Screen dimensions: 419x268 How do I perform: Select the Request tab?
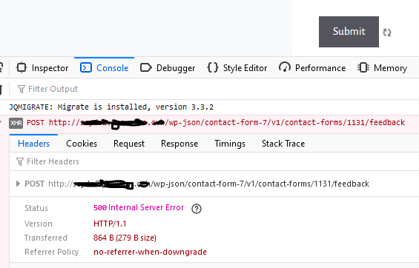click(129, 144)
